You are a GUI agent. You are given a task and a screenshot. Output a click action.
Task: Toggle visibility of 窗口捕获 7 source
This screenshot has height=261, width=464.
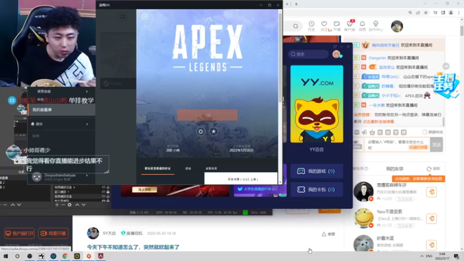pyautogui.click(x=103, y=192)
